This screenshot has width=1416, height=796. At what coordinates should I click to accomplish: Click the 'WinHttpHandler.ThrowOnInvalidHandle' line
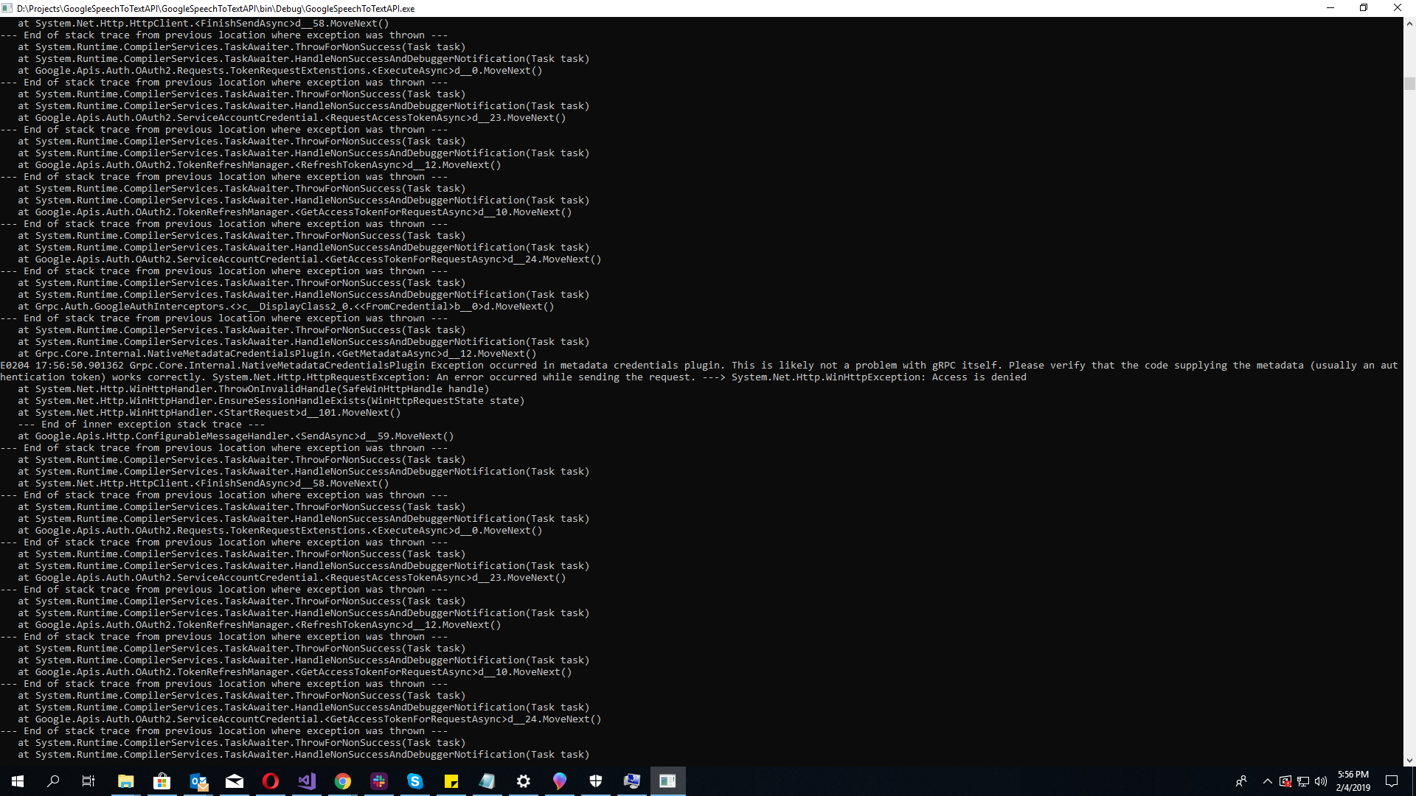point(254,389)
